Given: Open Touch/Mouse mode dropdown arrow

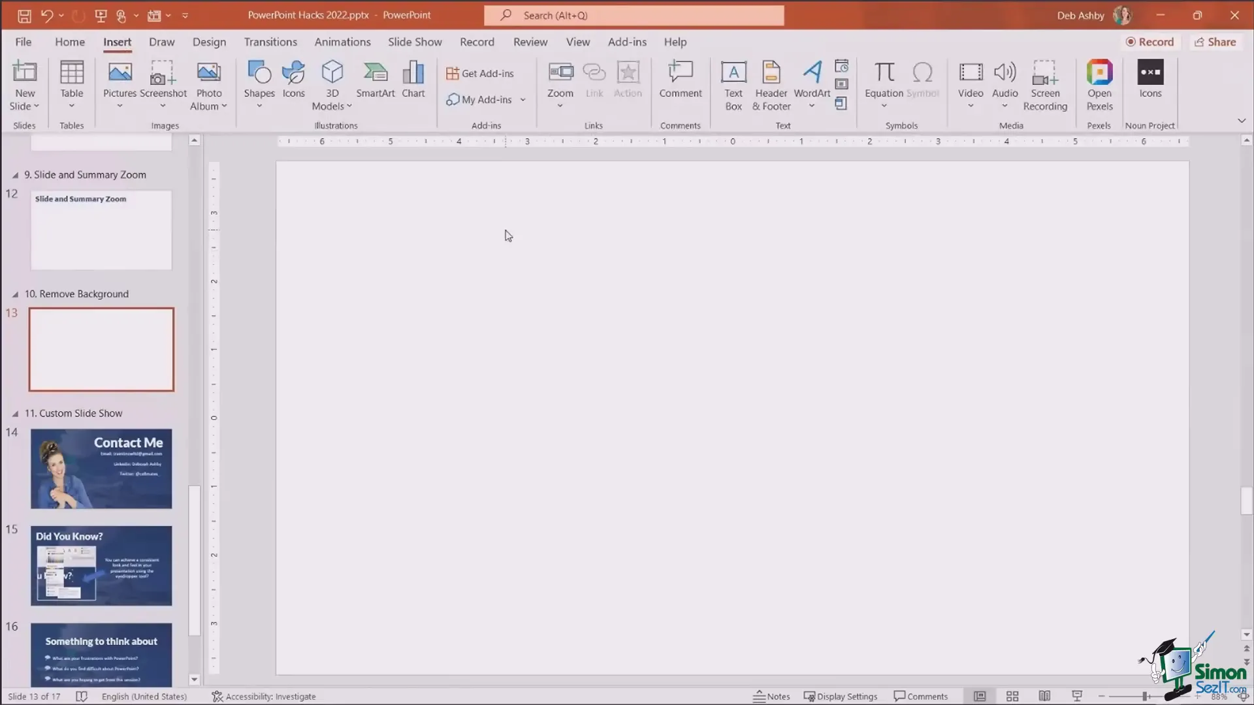Looking at the screenshot, I should point(136,16).
